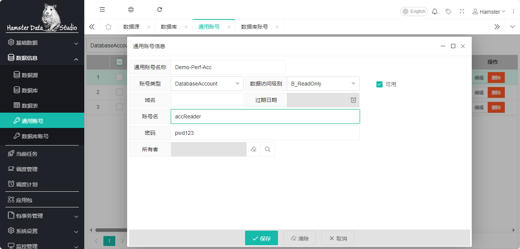
Task: Expand the 监控管理 menu
Action: [x=42, y=246]
